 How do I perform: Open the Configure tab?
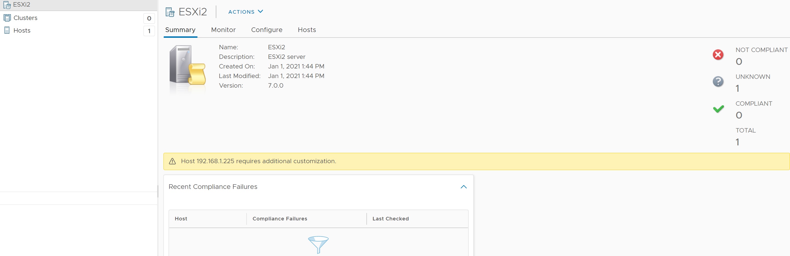tap(266, 30)
